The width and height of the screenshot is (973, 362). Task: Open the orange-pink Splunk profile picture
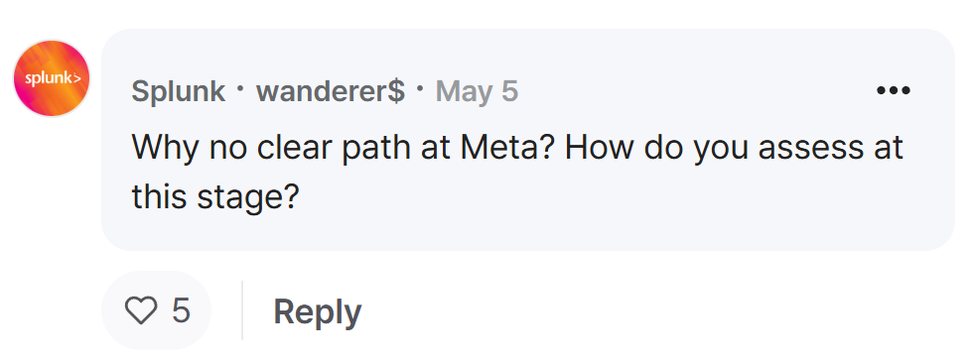[52, 78]
